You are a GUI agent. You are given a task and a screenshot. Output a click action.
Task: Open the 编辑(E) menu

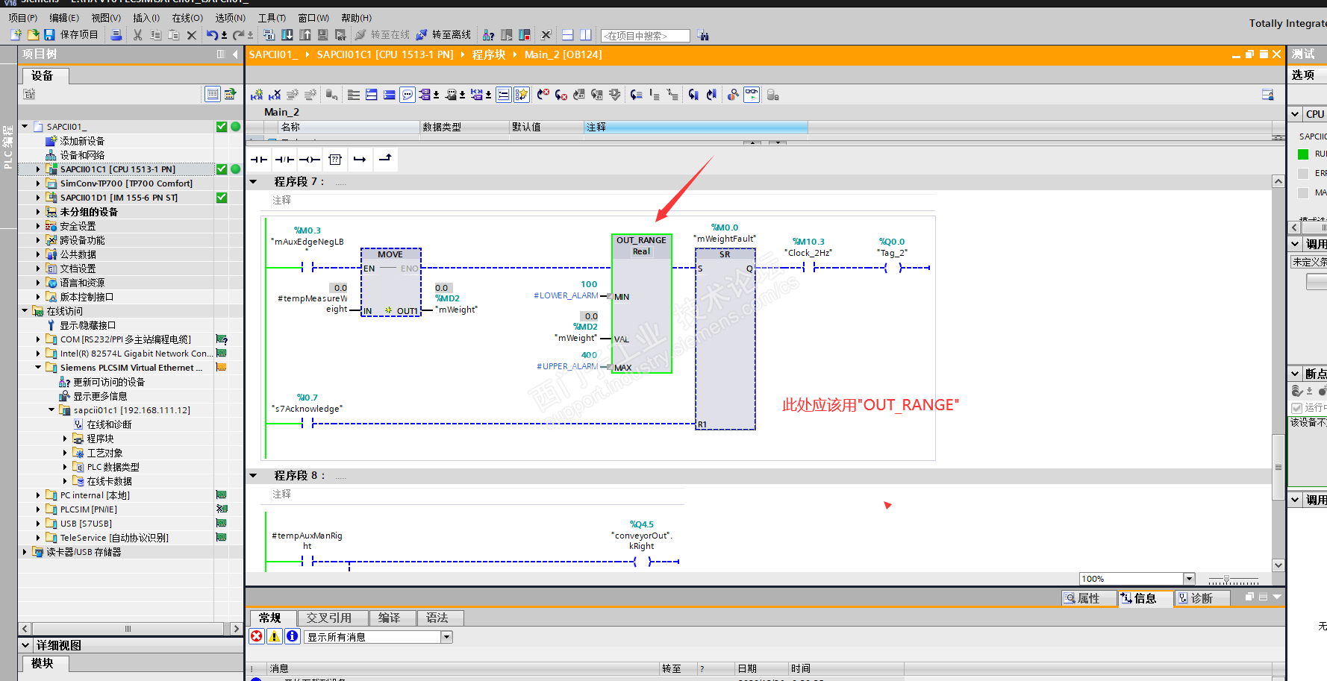pyautogui.click(x=64, y=18)
